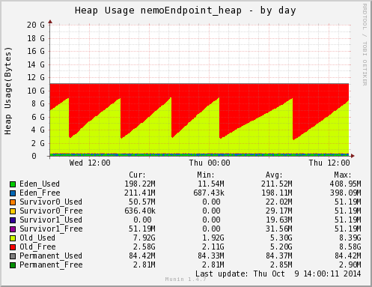Click the Old_Free red legend swatch
This screenshot has height=287, width=372.
click(x=13, y=247)
